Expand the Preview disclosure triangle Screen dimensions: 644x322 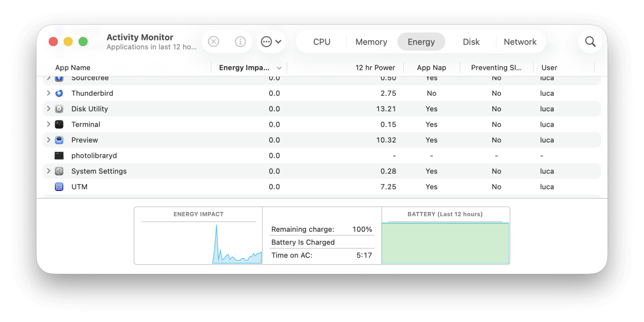click(49, 140)
